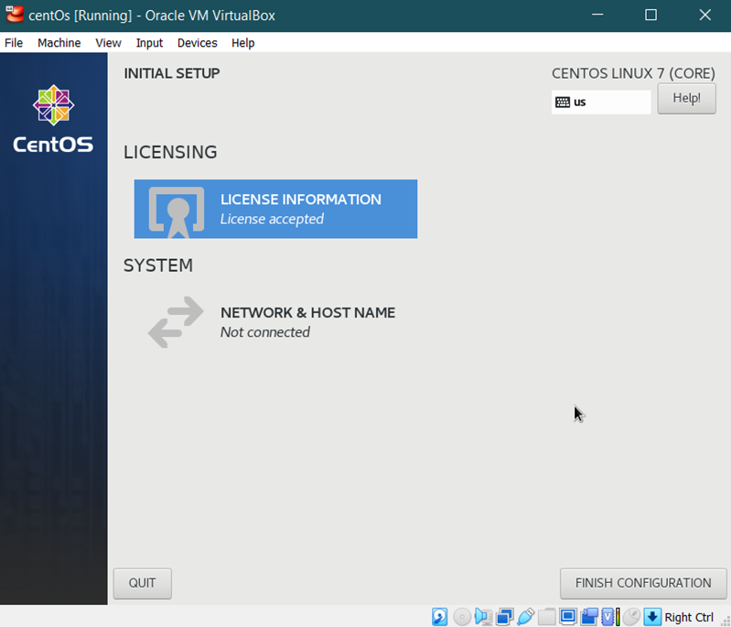Click CPU virtualization chip indicator in status bar

610,616
